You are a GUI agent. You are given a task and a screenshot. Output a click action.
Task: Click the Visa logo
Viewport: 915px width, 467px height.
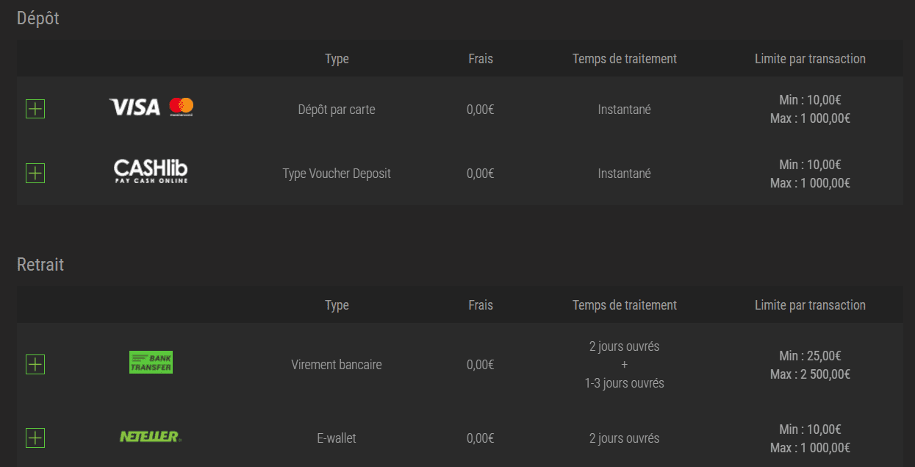(x=134, y=107)
